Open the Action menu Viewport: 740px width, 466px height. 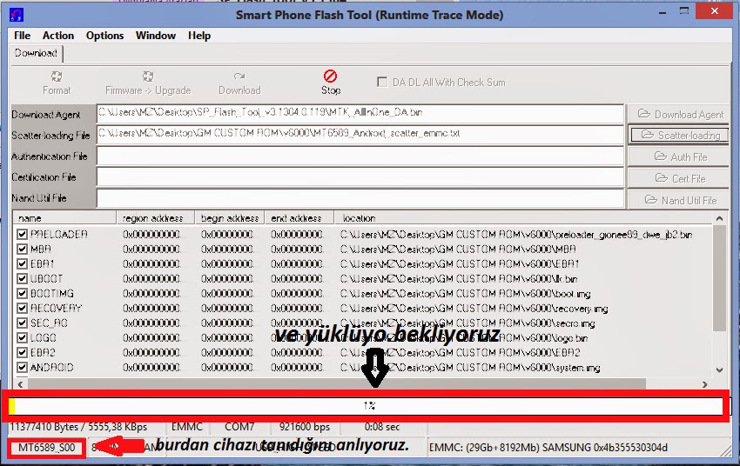(58, 36)
